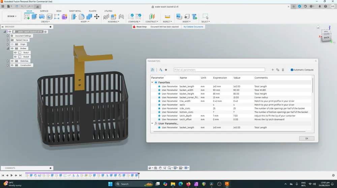Image resolution: width=337 pixels, height=188 pixels.
Task: Click the Parameters table vertical scrollbar
Action: tap(313, 86)
